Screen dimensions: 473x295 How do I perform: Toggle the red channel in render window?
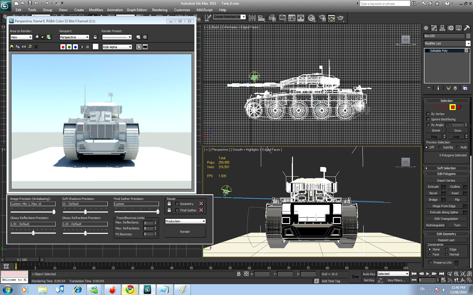coord(63,47)
